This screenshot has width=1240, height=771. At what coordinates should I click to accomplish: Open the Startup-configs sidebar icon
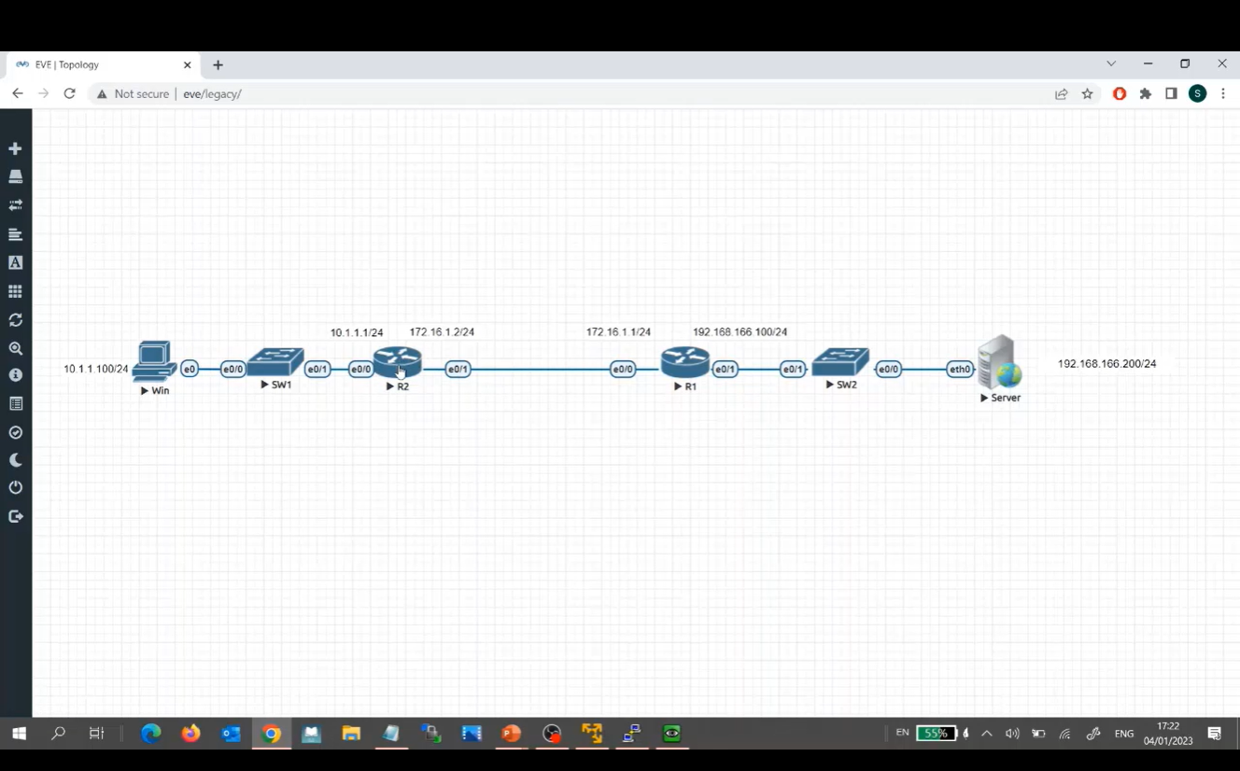(15, 234)
